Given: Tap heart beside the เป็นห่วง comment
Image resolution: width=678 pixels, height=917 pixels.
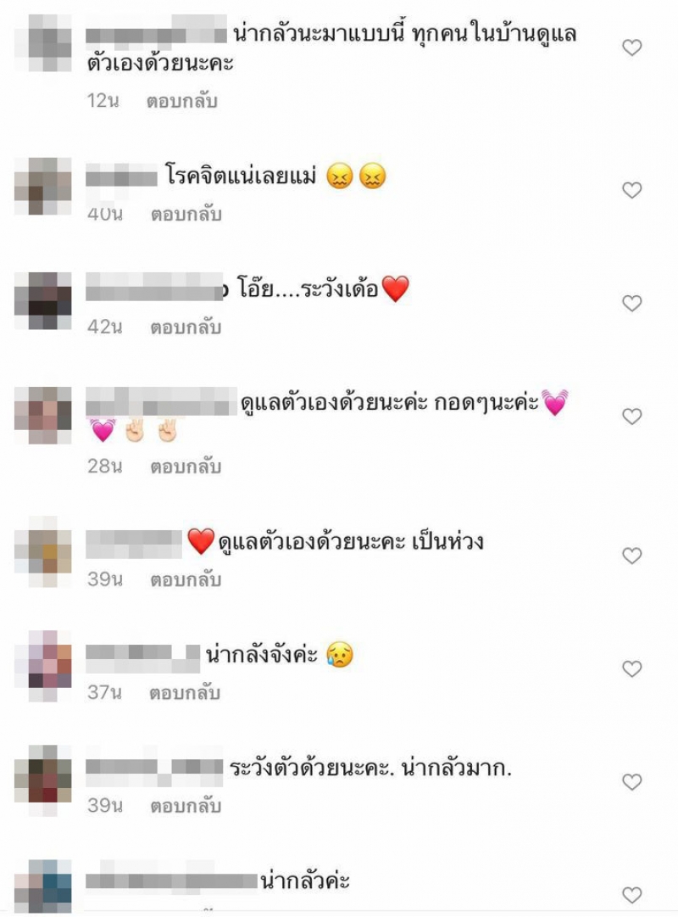Looking at the screenshot, I should click(632, 556).
